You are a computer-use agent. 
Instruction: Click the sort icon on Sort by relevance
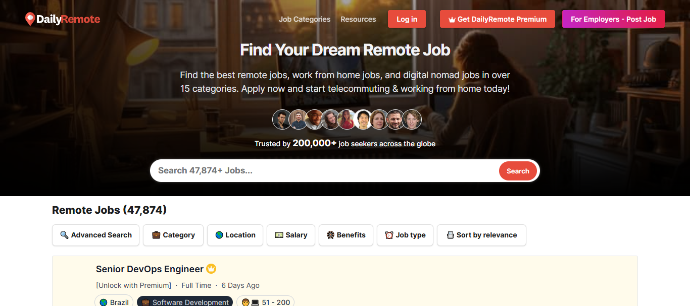coord(450,235)
